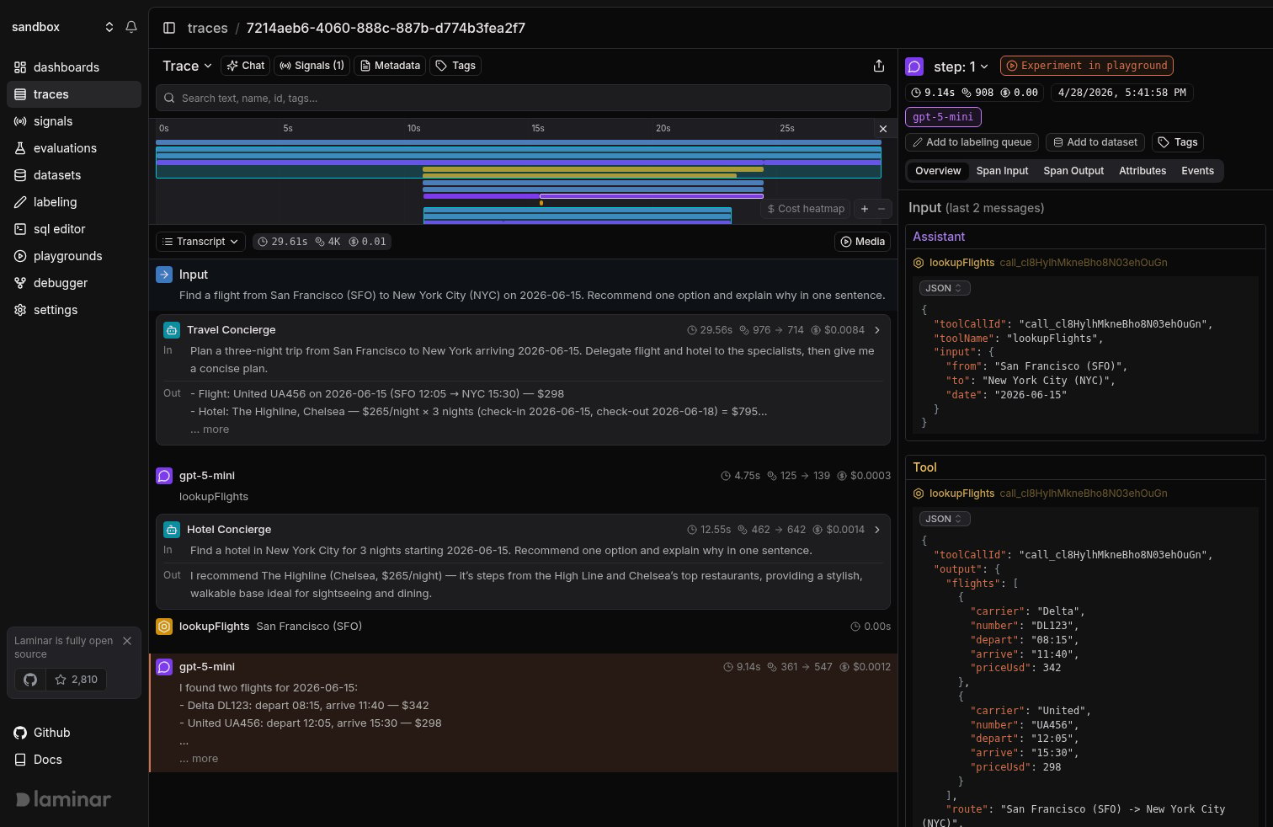Open Signals (1) button
Screen dimensions: 1273x827
[312, 66]
